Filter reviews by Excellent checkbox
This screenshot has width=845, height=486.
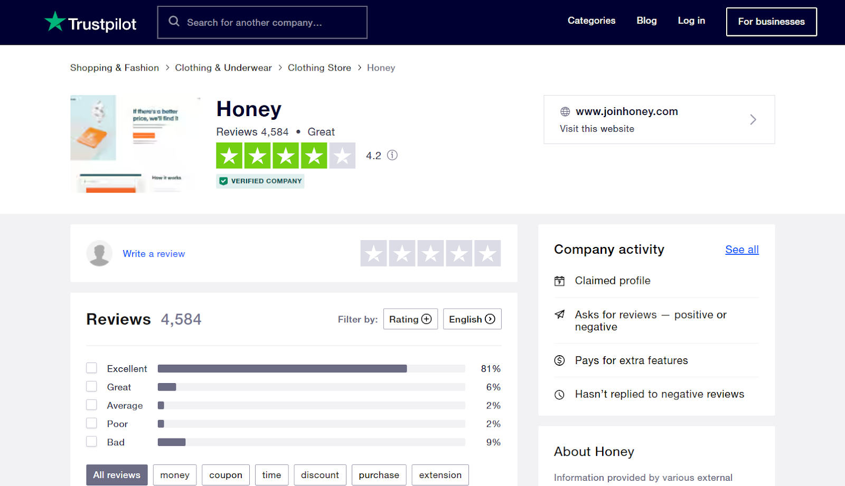[91, 368]
